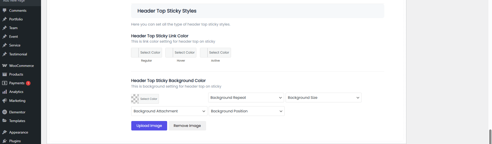Viewport: 492px width, 144px height.
Task: Go to the Testimonial menu item
Action: tap(18, 54)
